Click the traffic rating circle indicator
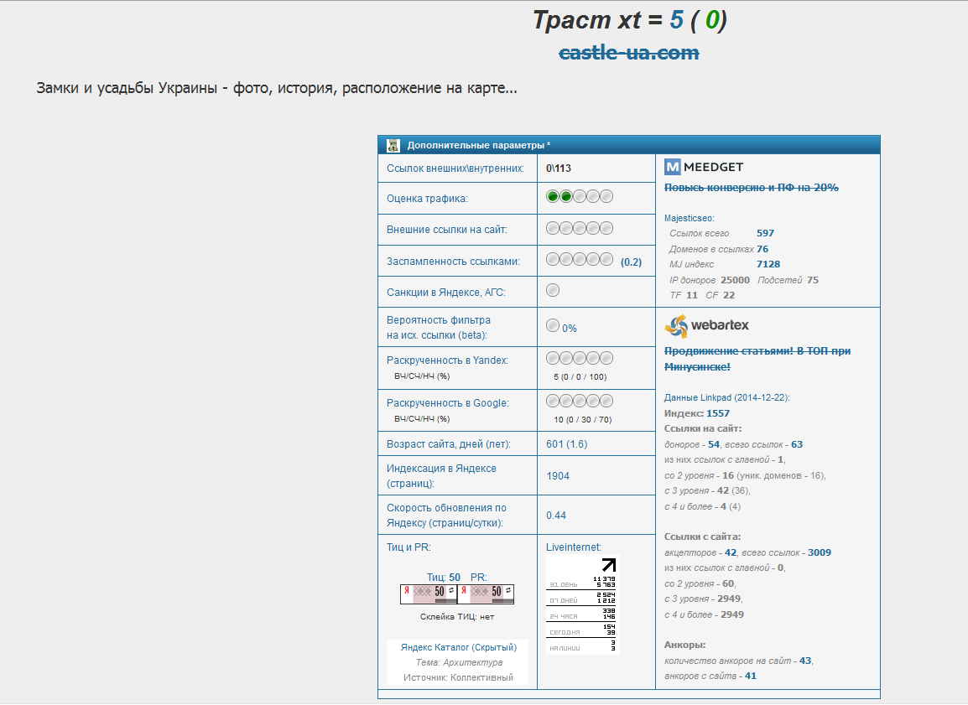 coord(580,197)
